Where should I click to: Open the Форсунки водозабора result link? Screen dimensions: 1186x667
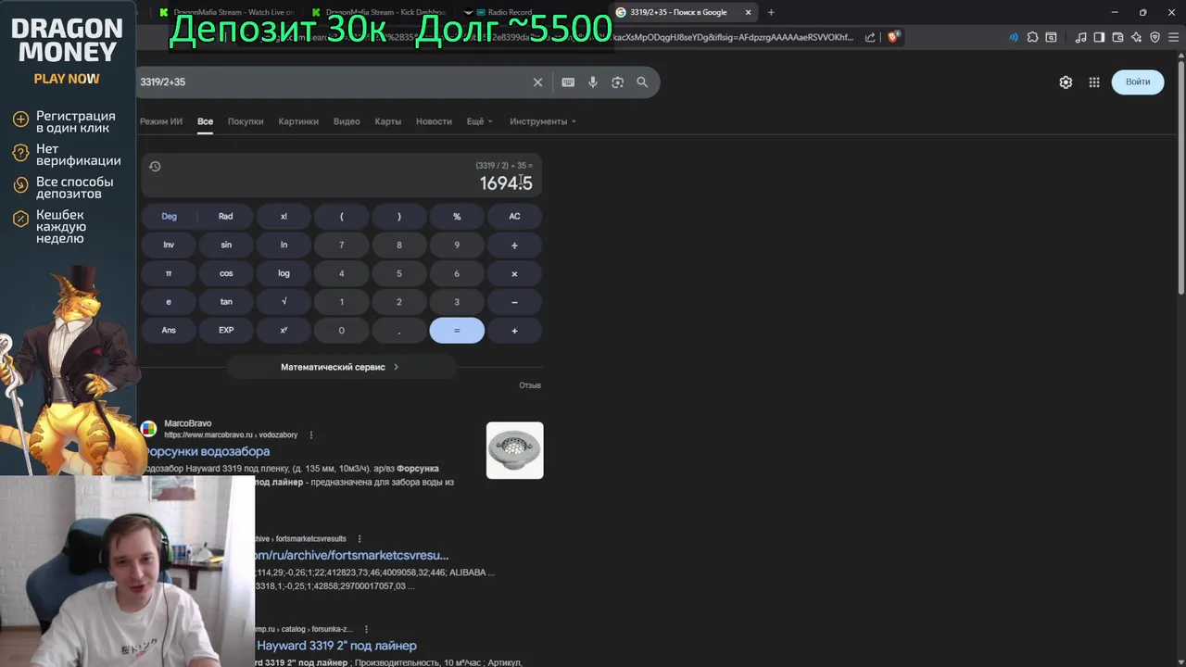(x=206, y=452)
